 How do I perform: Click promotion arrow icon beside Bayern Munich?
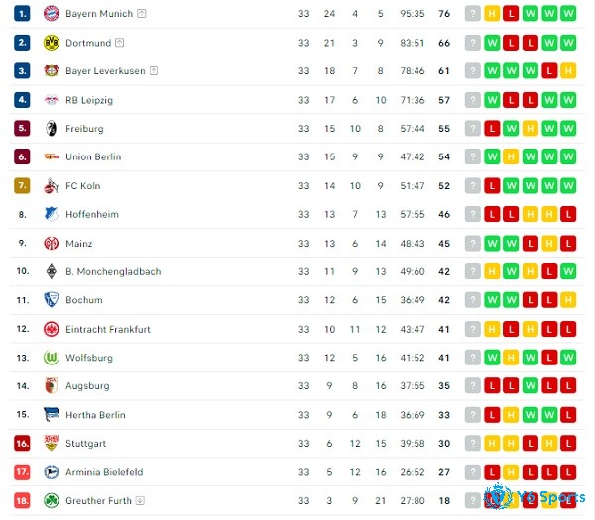pyautogui.click(x=142, y=14)
